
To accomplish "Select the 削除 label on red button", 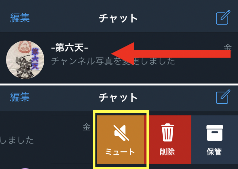I will (x=167, y=152).
